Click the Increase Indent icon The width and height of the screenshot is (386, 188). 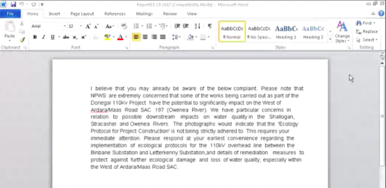point(185,26)
